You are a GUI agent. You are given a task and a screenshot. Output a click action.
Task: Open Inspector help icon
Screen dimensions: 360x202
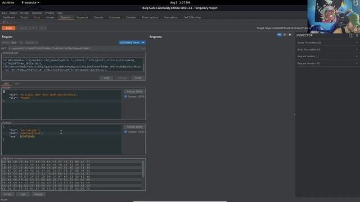351,35
